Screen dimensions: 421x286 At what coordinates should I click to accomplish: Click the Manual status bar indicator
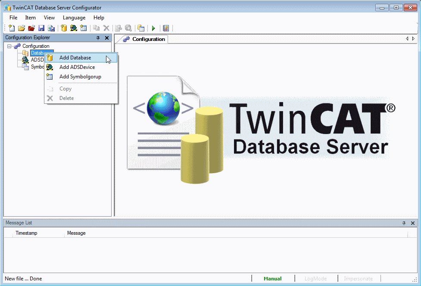[272, 279]
